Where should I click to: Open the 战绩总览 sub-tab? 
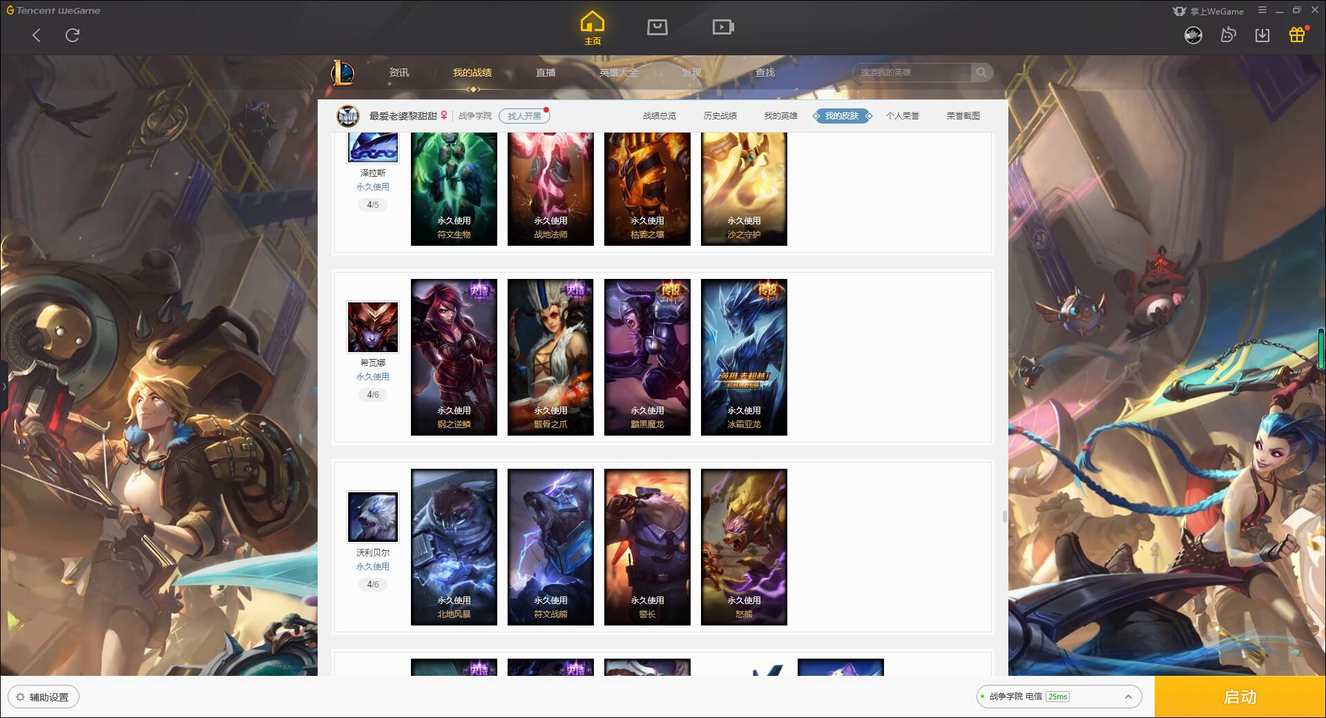pos(660,116)
